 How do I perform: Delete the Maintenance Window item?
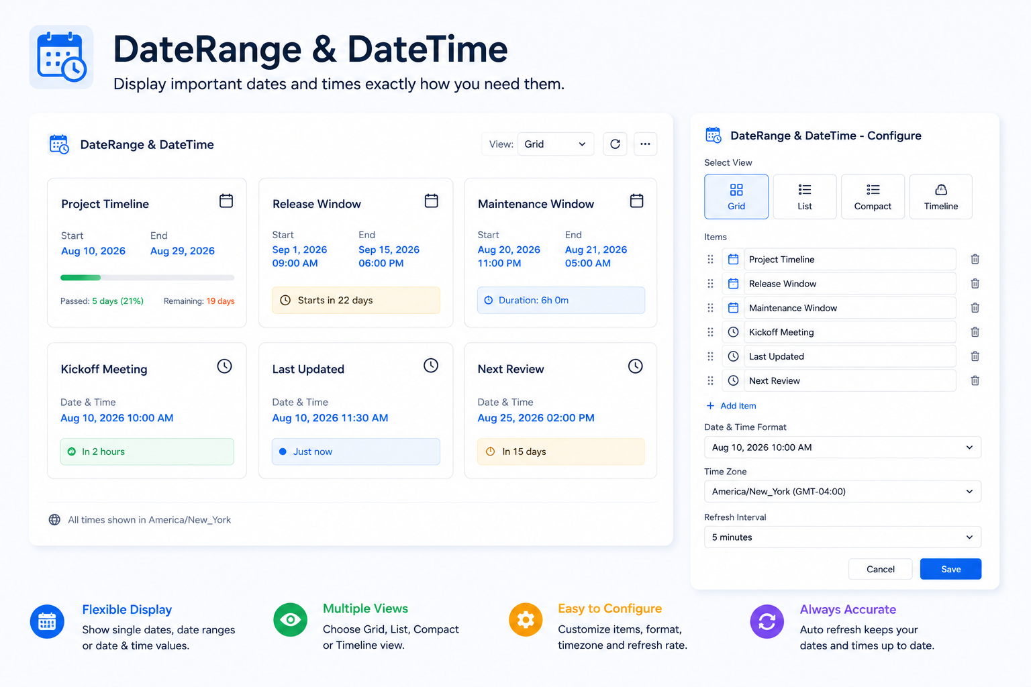[975, 307]
